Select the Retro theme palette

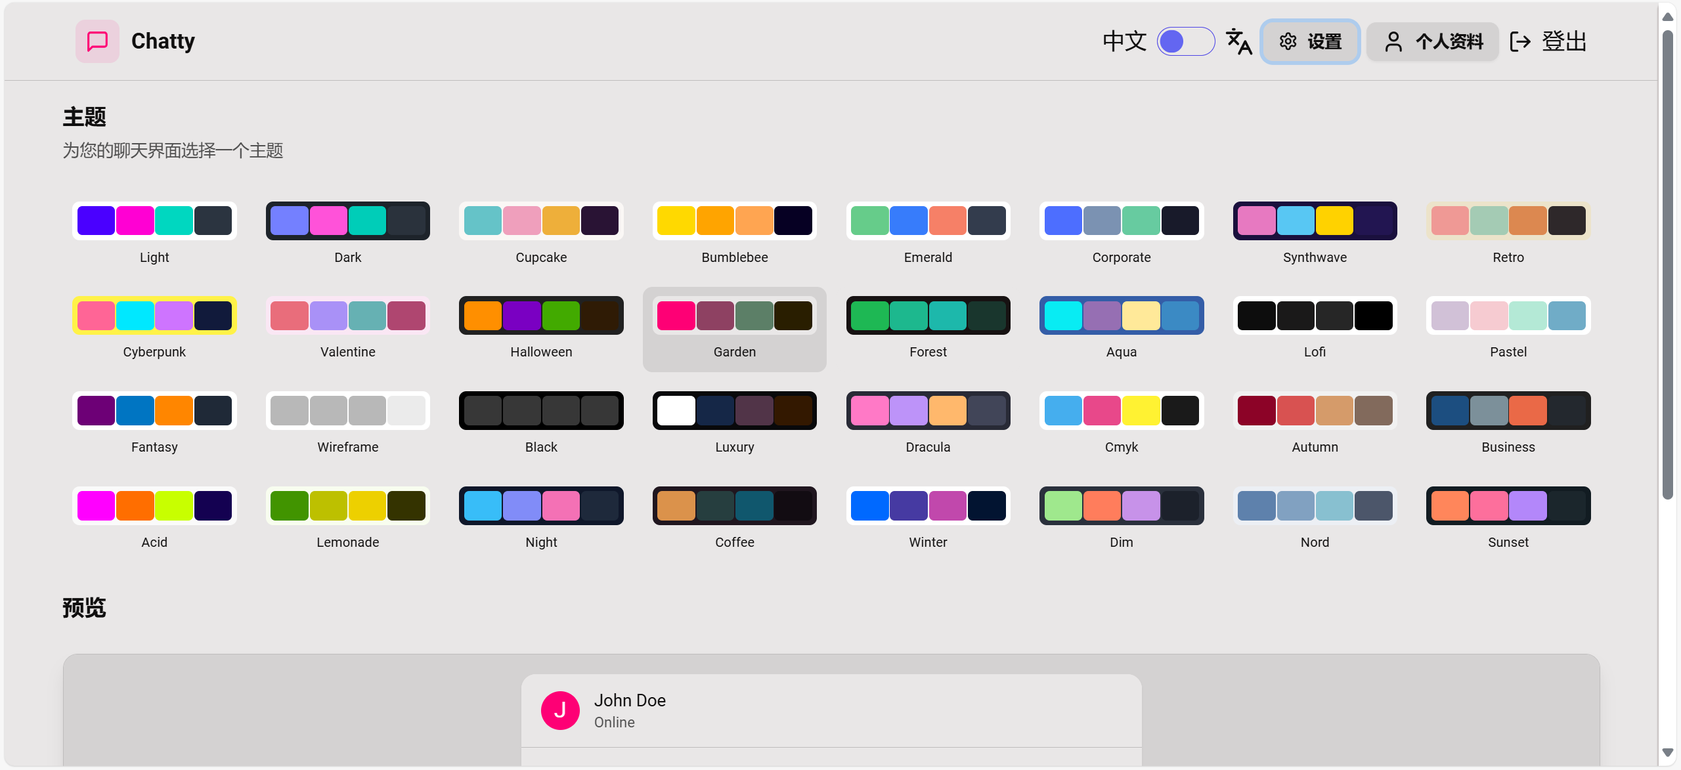tap(1508, 221)
